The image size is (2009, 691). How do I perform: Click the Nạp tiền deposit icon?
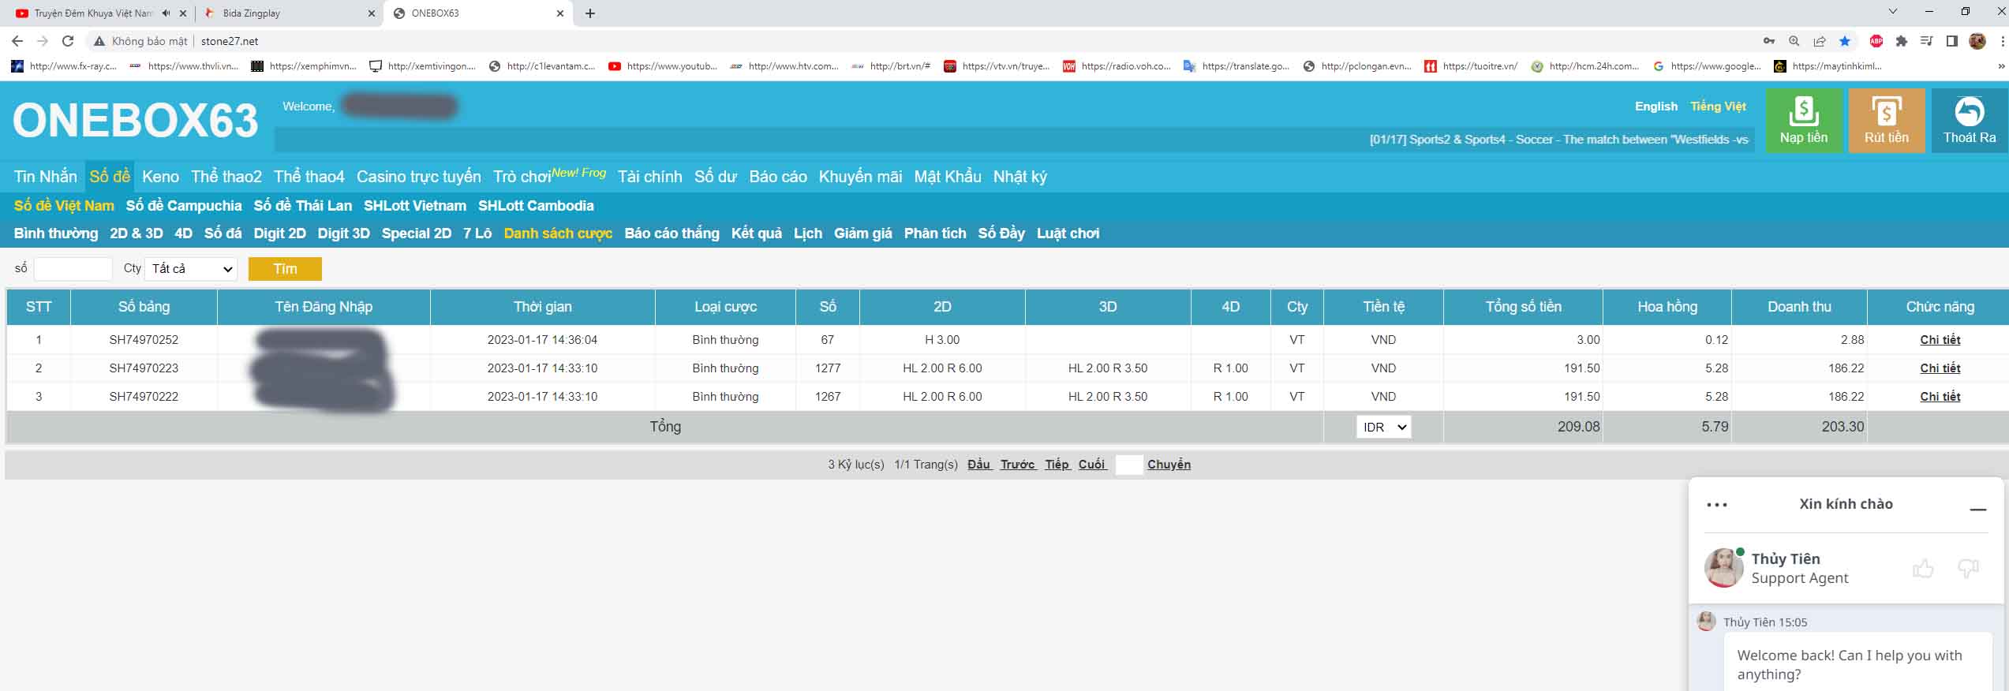pyautogui.click(x=1803, y=112)
